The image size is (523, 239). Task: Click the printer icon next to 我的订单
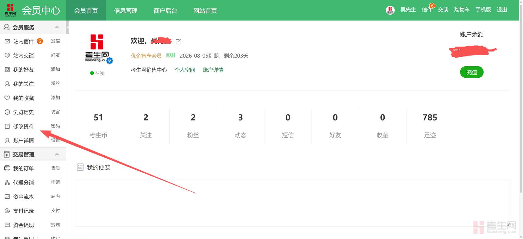click(x=7, y=168)
